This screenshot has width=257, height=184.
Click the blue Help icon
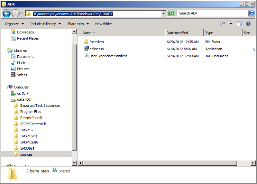pyautogui.click(x=248, y=24)
